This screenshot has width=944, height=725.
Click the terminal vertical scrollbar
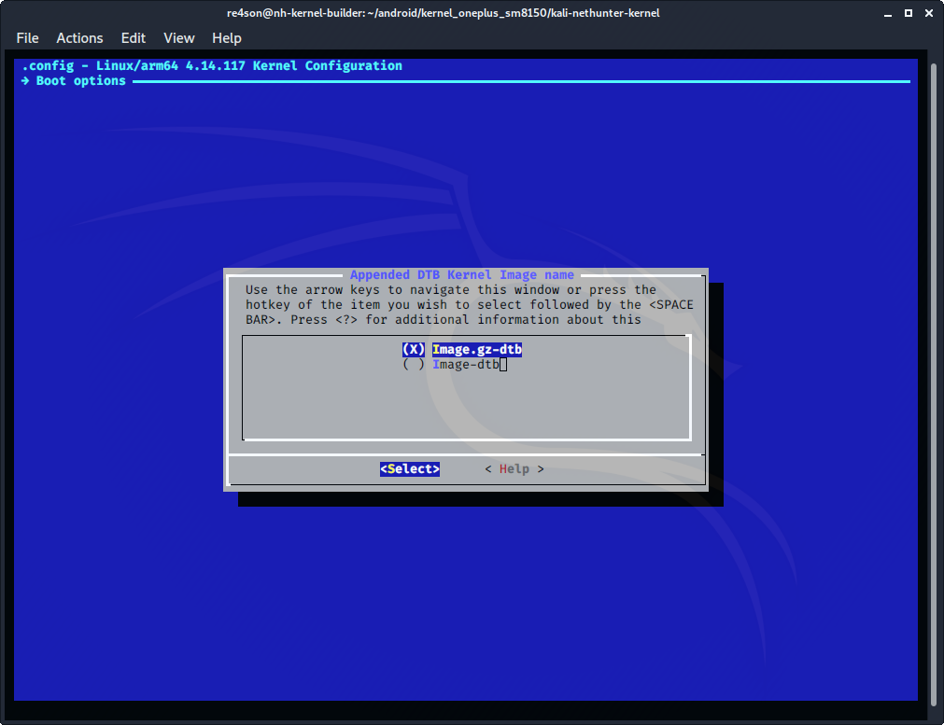[x=936, y=373]
